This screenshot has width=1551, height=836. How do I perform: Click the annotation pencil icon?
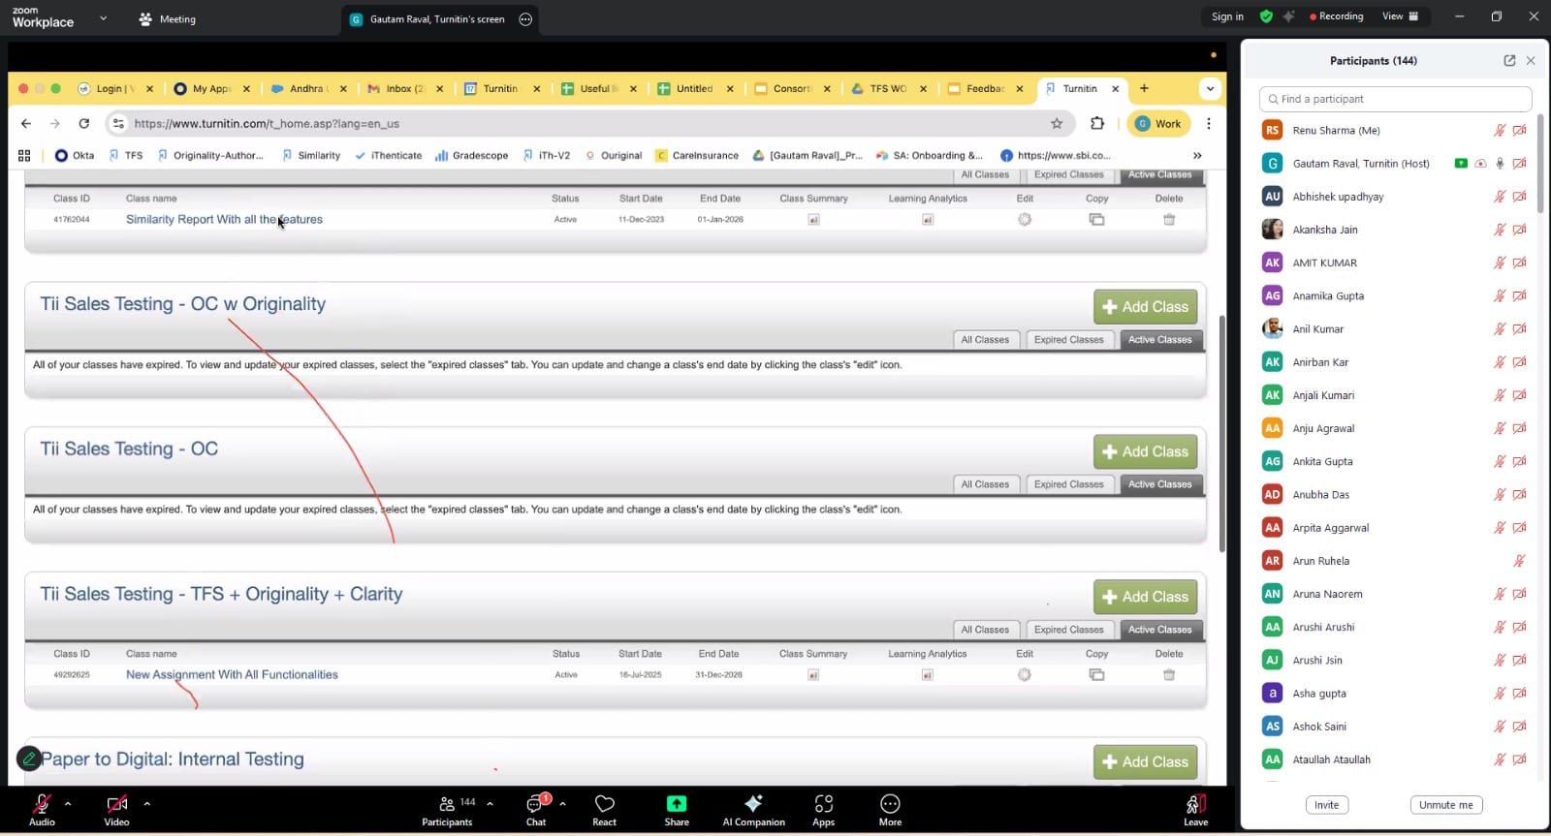[x=29, y=759]
